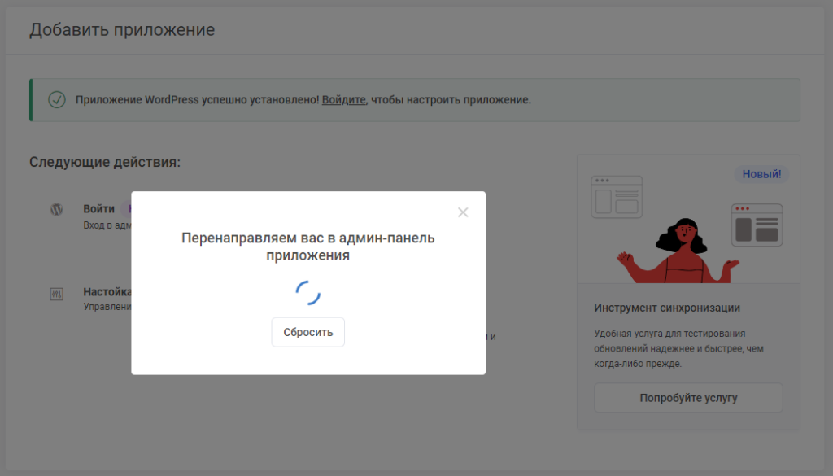Screen dimensions: 833x476
Task: Dismiss the redirect modal with the × icon
Action: point(463,212)
